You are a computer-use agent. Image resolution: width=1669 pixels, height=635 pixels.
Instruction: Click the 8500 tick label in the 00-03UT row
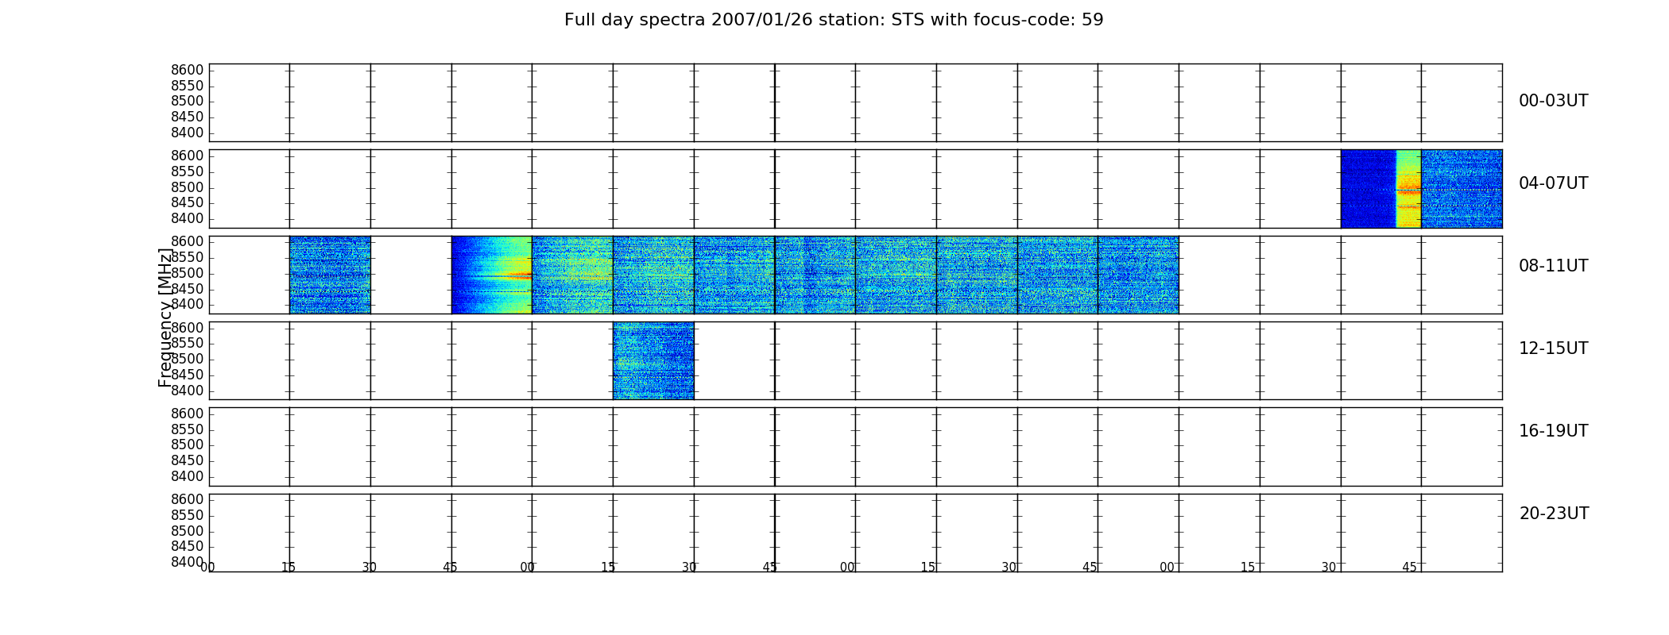point(188,101)
